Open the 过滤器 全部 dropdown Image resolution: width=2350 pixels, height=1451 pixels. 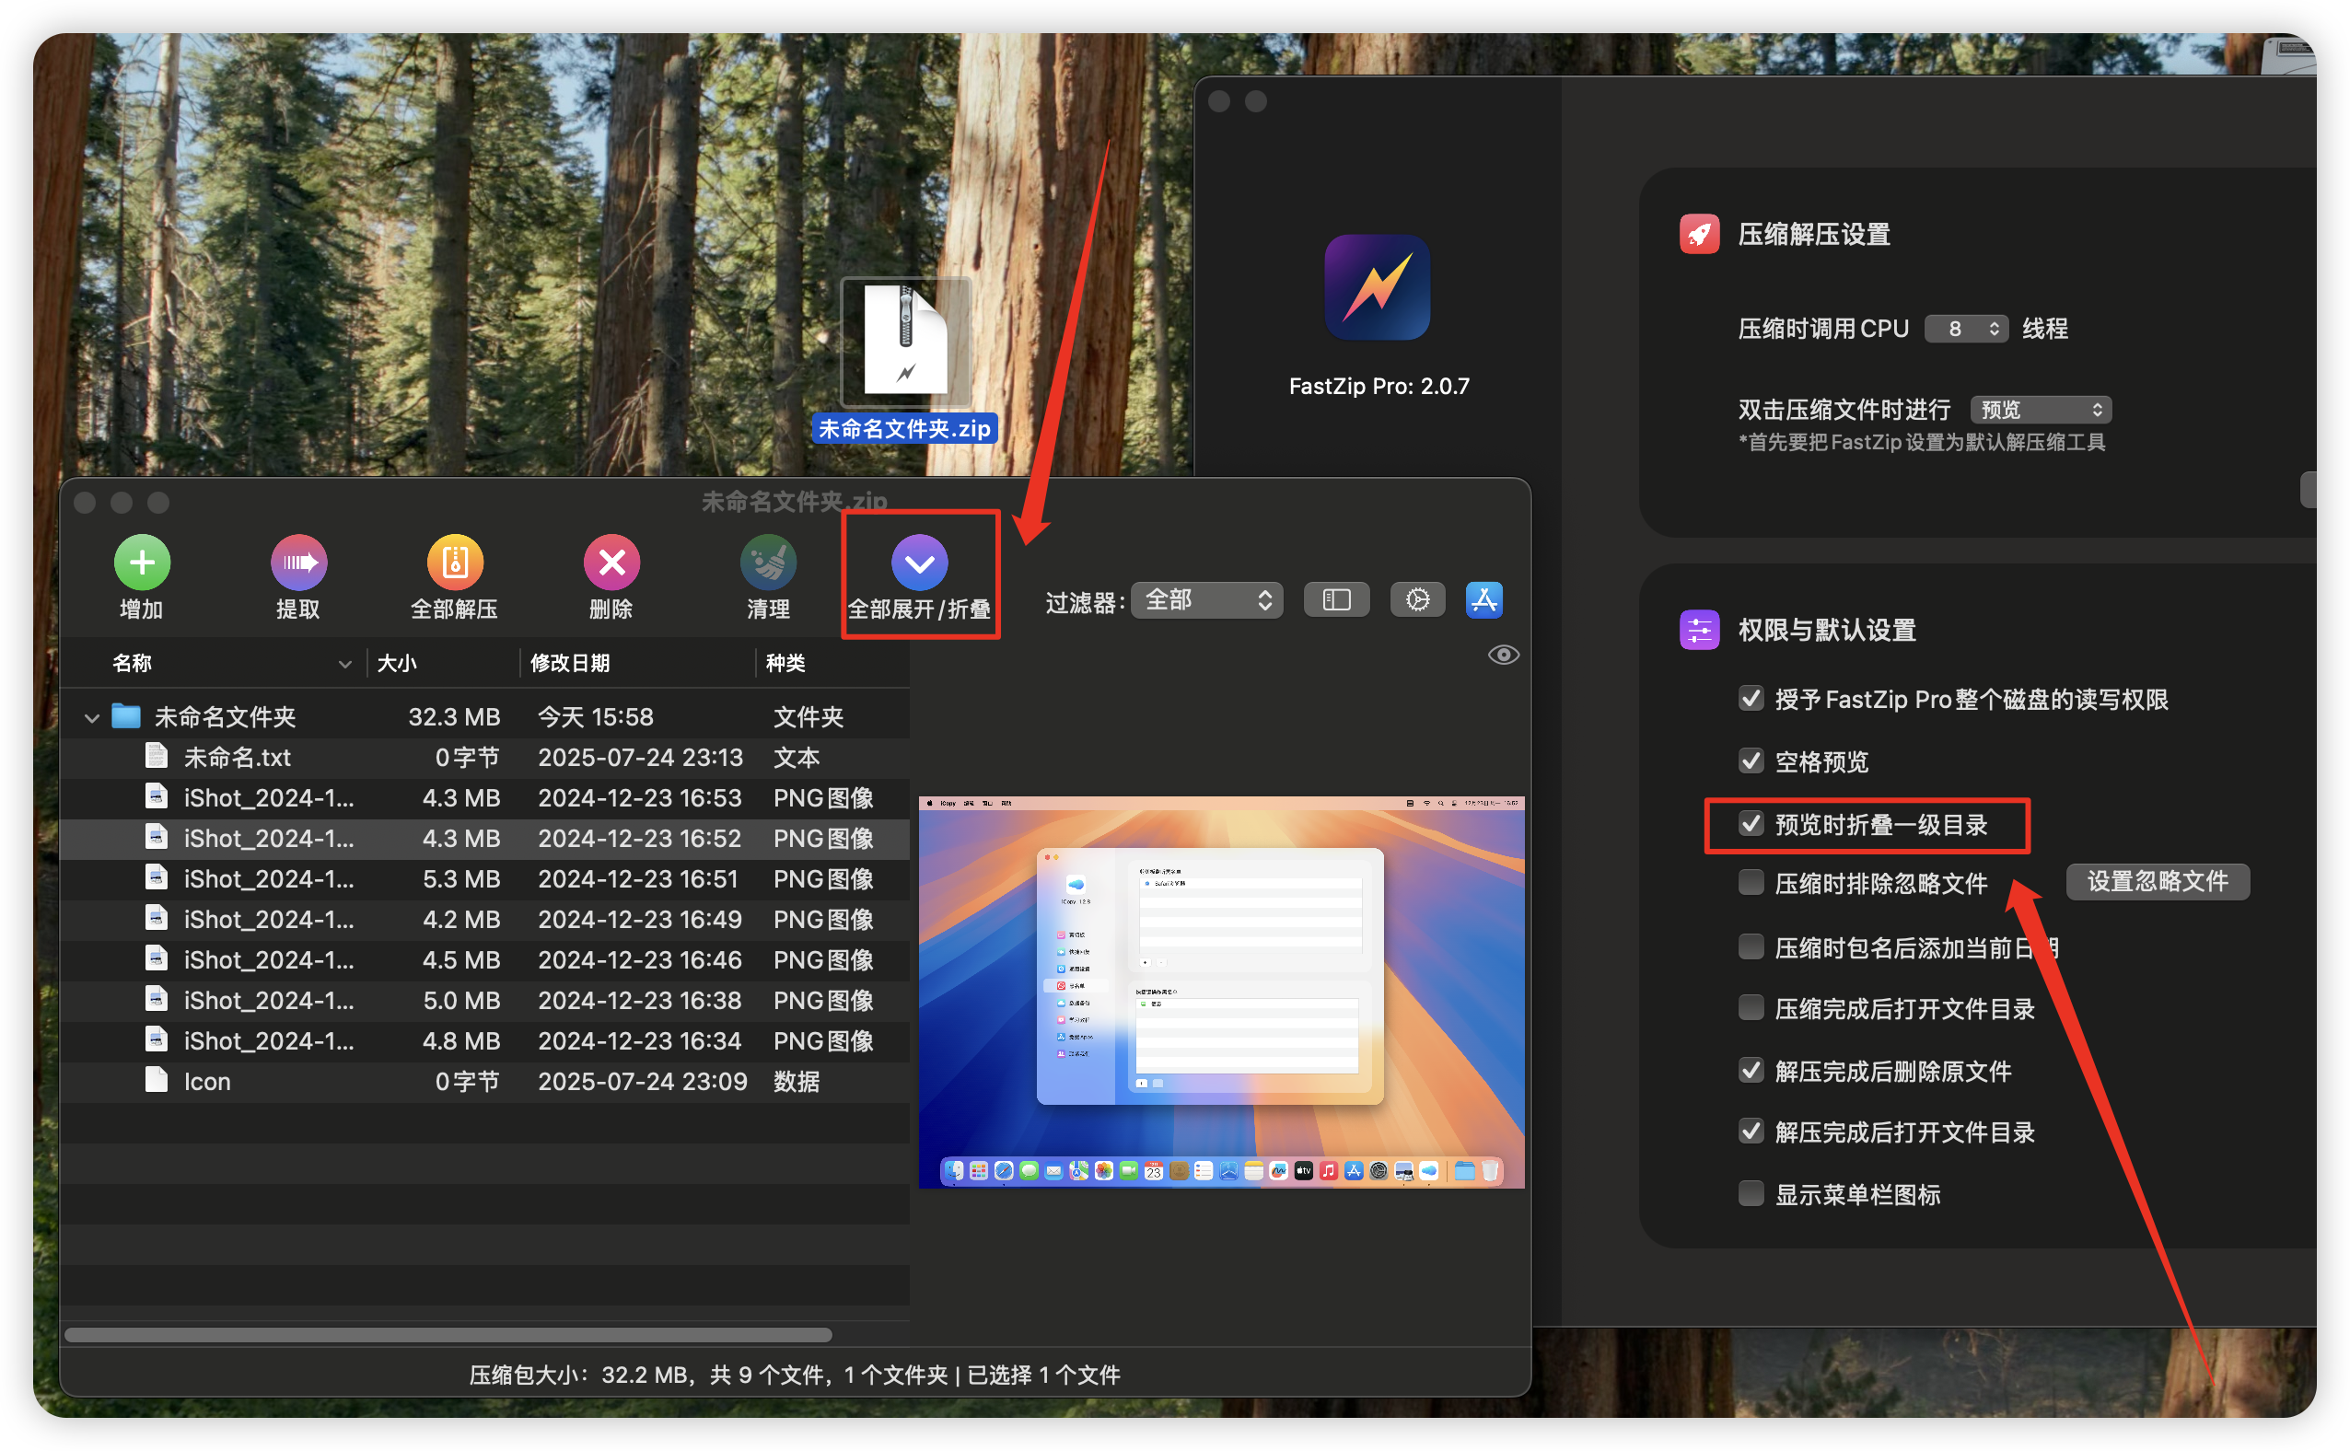(1207, 600)
